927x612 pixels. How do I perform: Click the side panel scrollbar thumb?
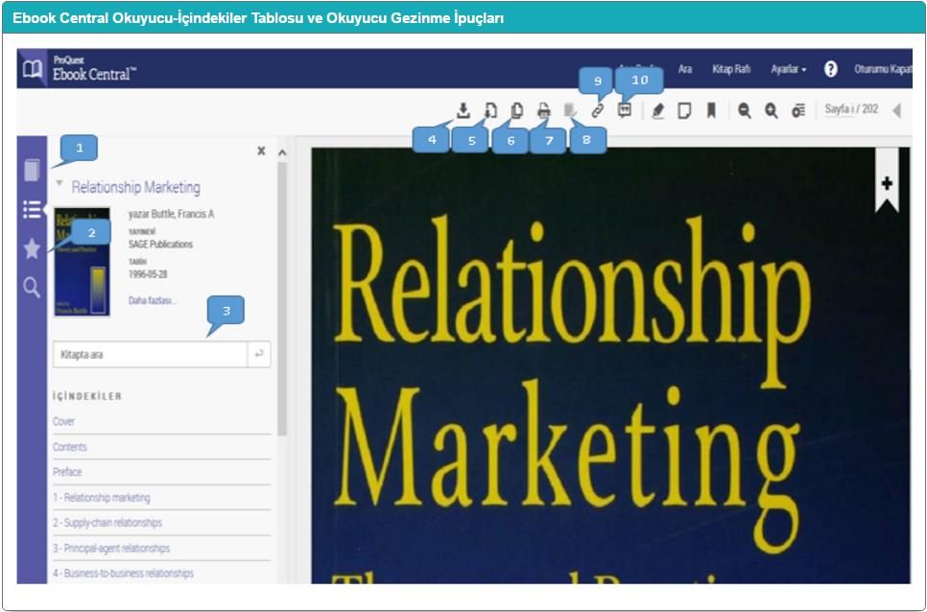tap(282, 298)
